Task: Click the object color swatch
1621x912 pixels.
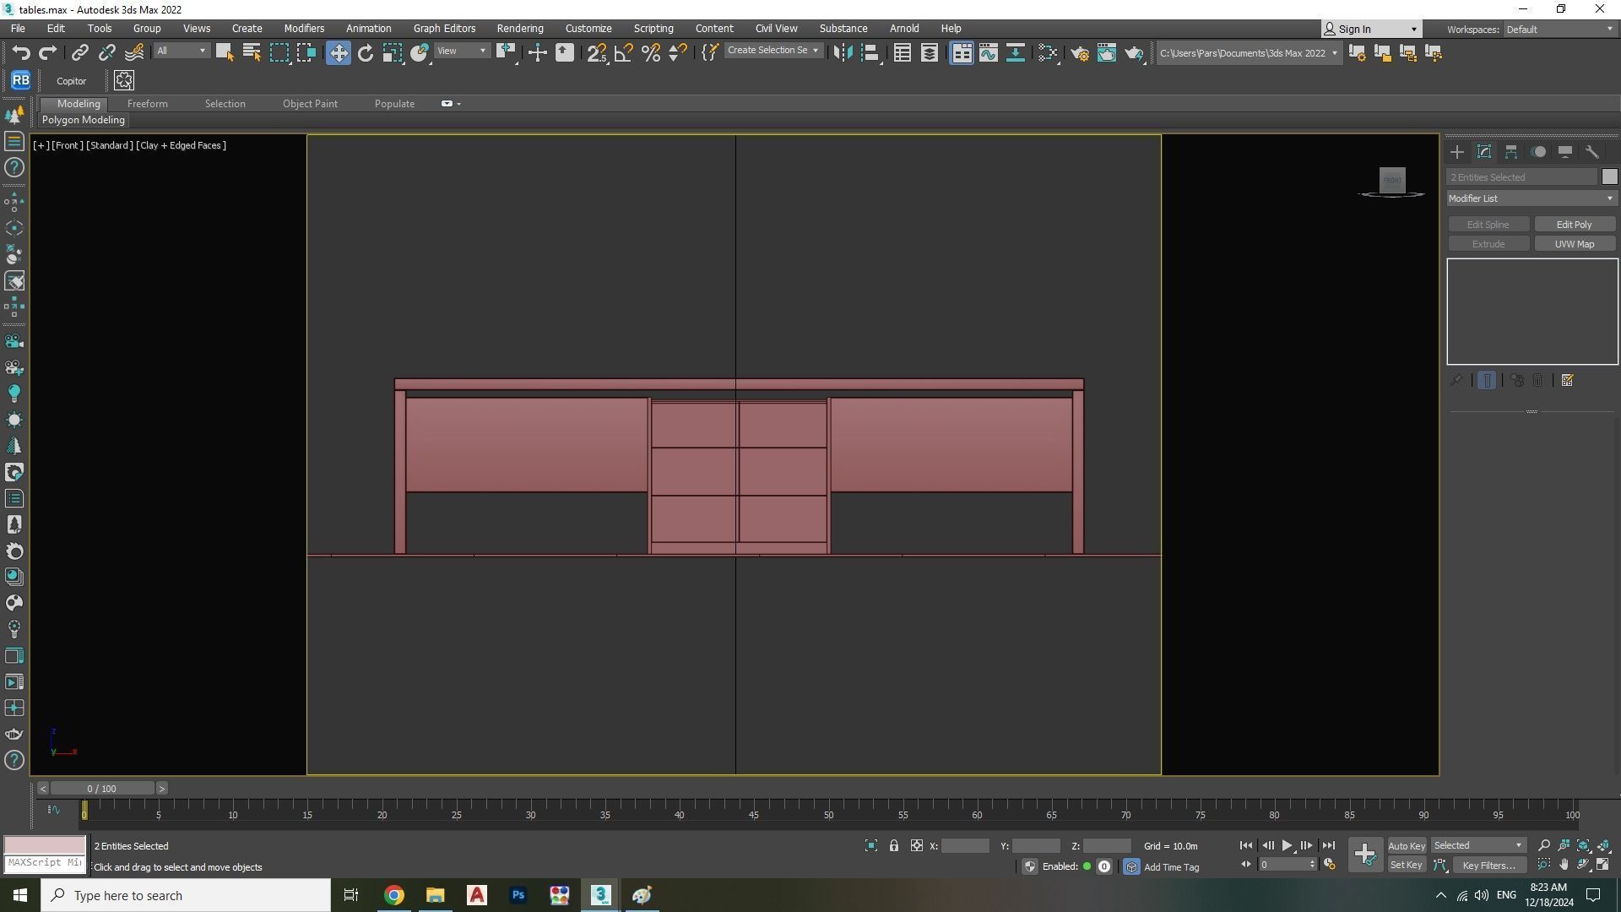Action: click(x=1609, y=176)
